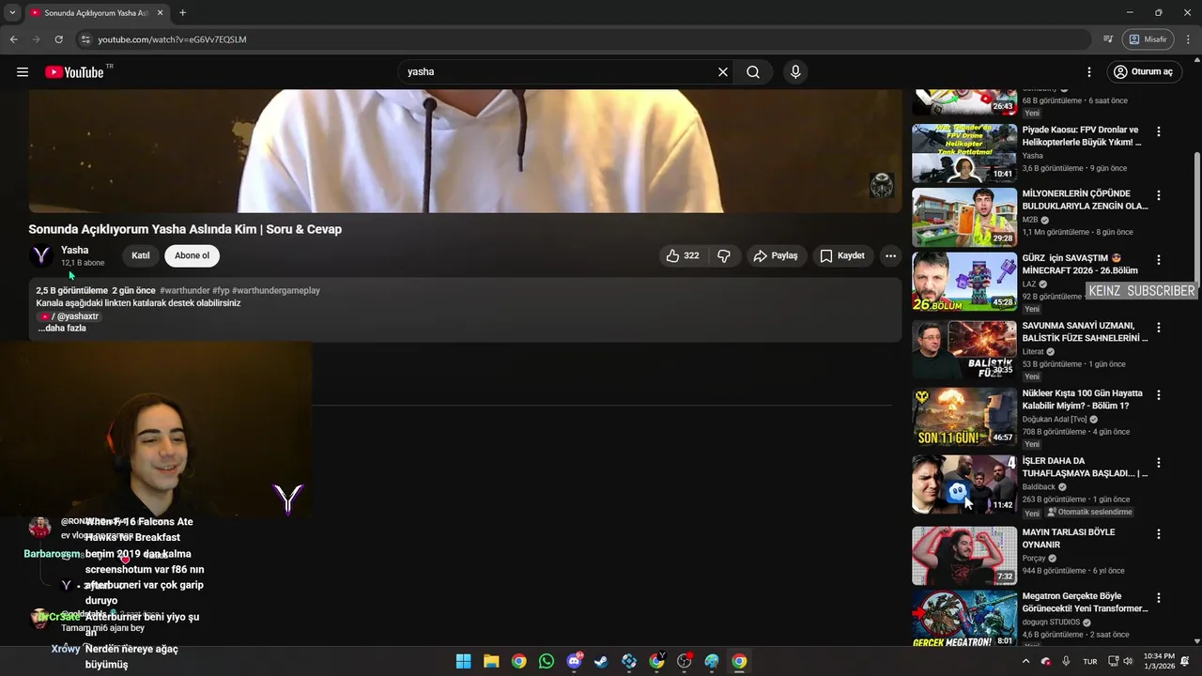Open 'MAYIN TARLASI BÖYLE OYNANIR' title
Image resolution: width=1202 pixels, height=676 pixels.
click(x=1069, y=538)
